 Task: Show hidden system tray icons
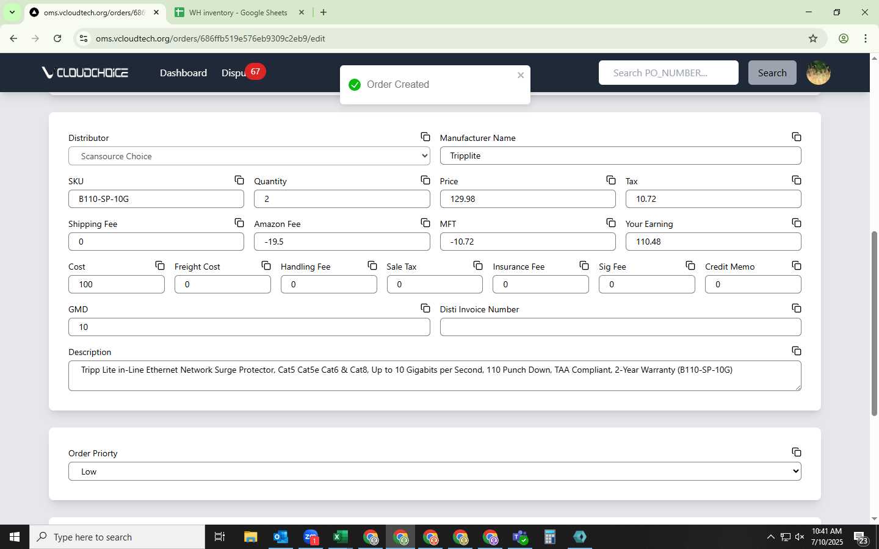[770, 537]
